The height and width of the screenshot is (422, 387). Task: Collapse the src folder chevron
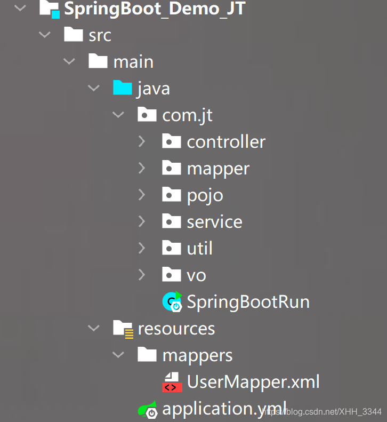pos(45,35)
